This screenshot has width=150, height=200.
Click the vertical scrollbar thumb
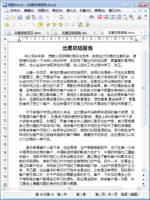pos(143,88)
